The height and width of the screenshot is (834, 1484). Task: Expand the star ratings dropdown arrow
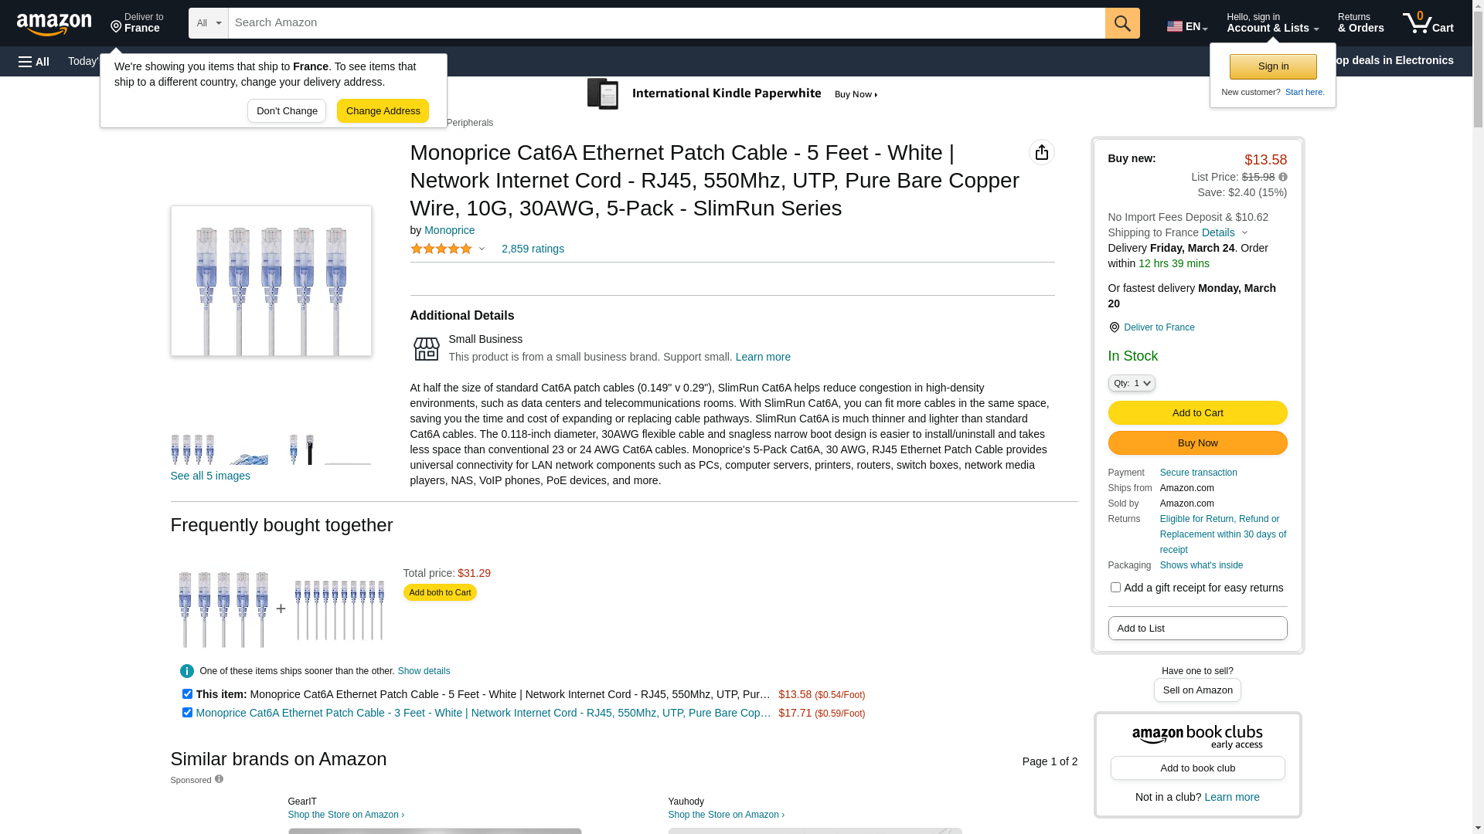482,249
